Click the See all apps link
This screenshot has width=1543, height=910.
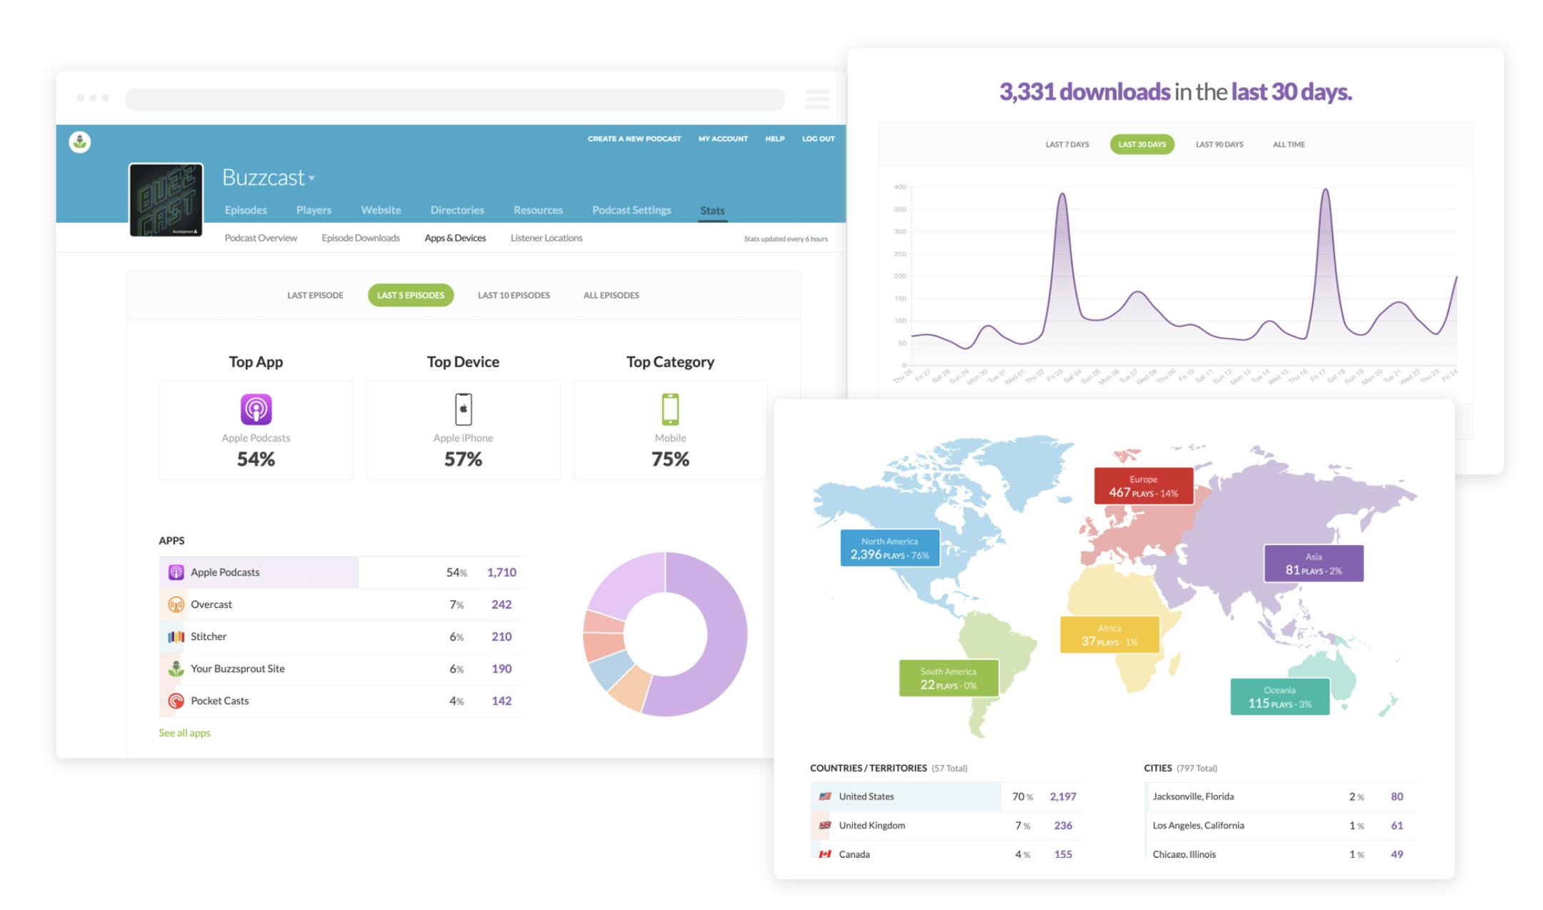[x=184, y=732]
